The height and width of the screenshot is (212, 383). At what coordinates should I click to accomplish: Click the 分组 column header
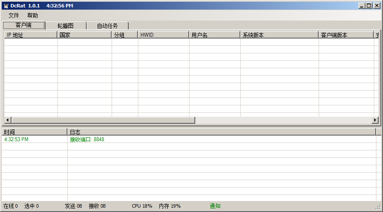125,35
